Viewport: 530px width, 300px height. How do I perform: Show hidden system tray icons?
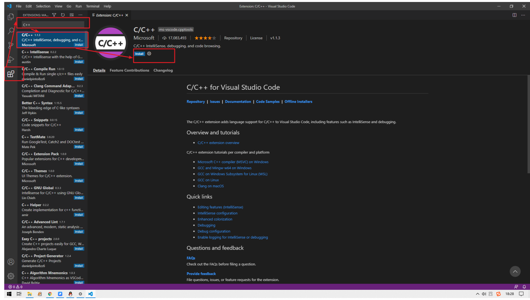pyautogui.click(x=477, y=294)
